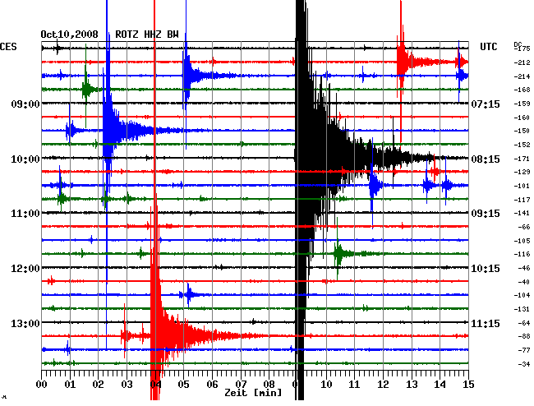Click DC offset value '-46'
This screenshot has height=406, width=534.
tap(524, 268)
